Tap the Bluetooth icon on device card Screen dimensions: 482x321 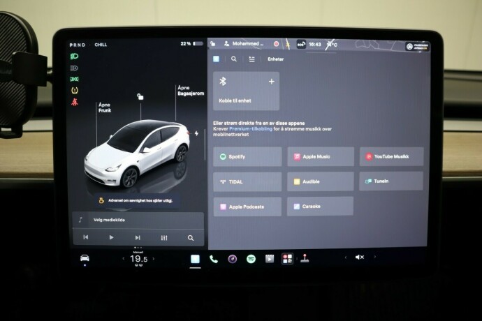coord(223,82)
